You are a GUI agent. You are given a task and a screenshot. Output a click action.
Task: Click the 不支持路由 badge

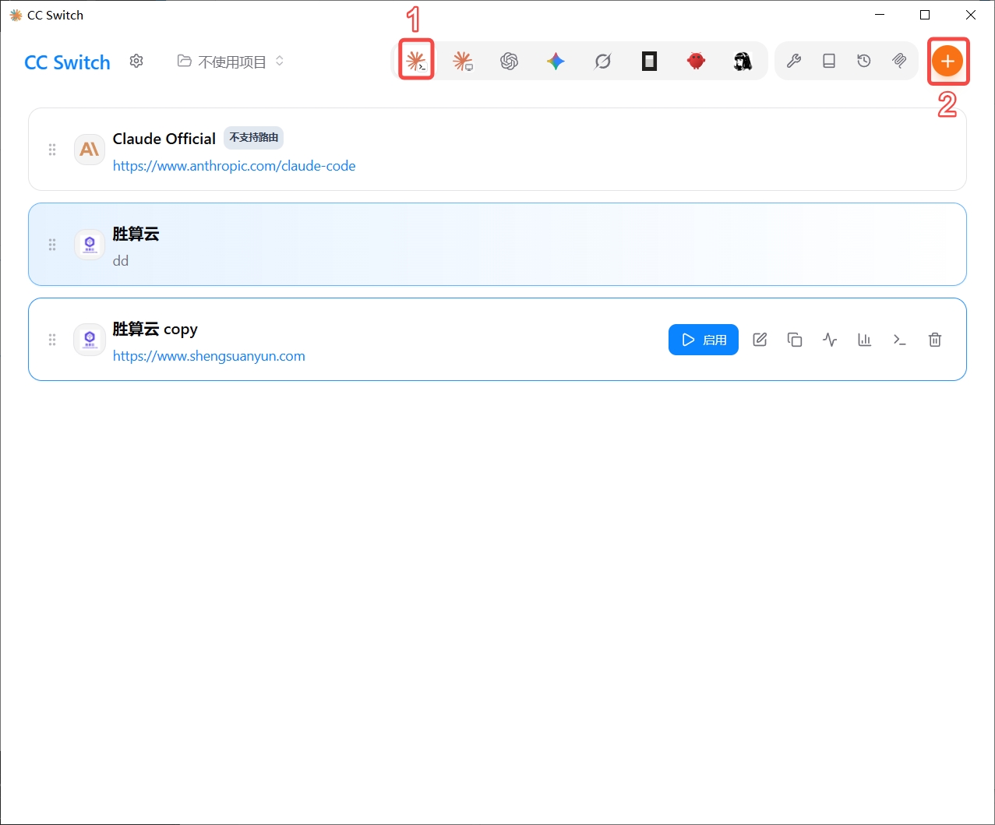coord(254,138)
